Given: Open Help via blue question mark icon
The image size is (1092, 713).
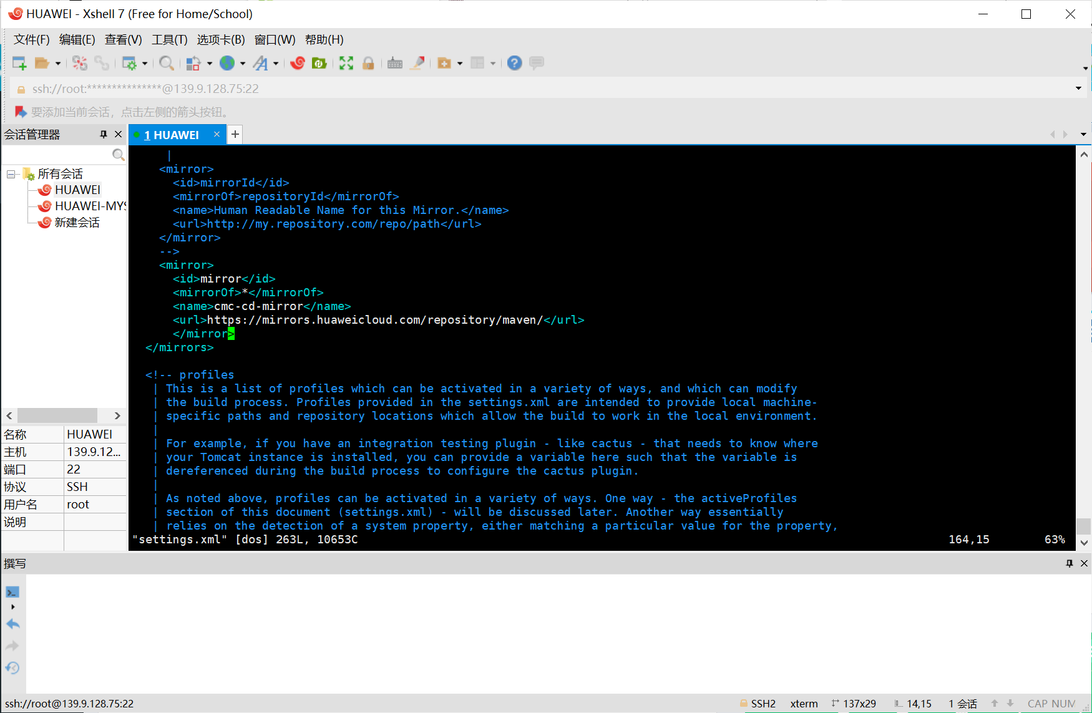Looking at the screenshot, I should click(514, 63).
